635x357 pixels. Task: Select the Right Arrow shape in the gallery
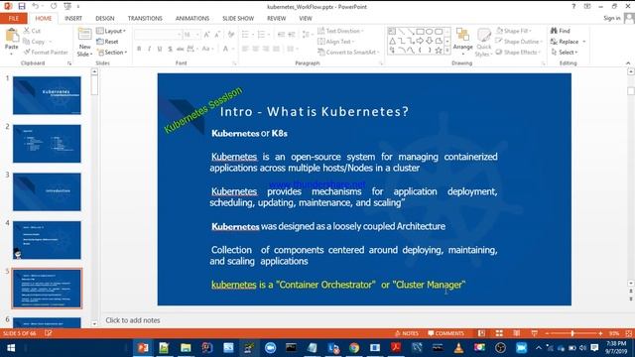point(420,41)
